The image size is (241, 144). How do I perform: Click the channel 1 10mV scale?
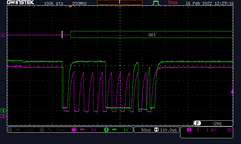pyautogui.click(x=29, y=130)
